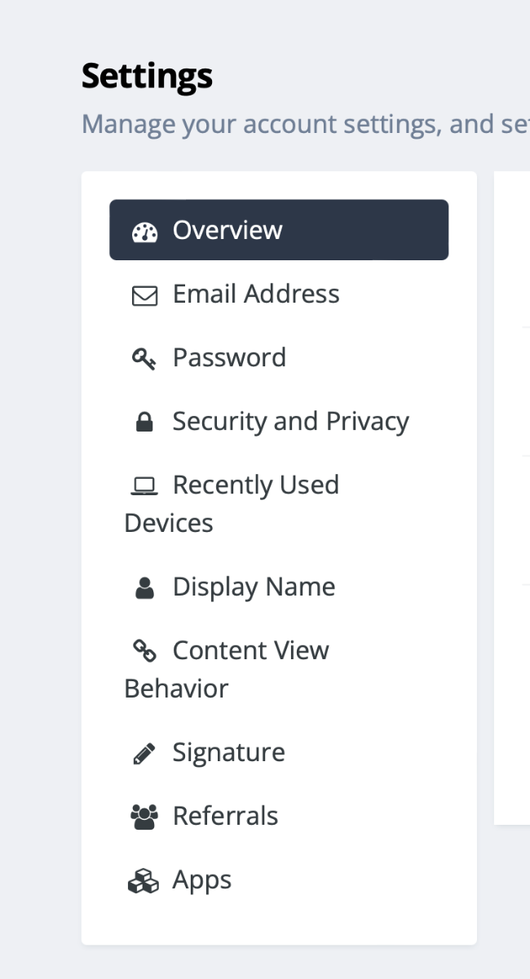Open the Signature settings

(x=228, y=752)
